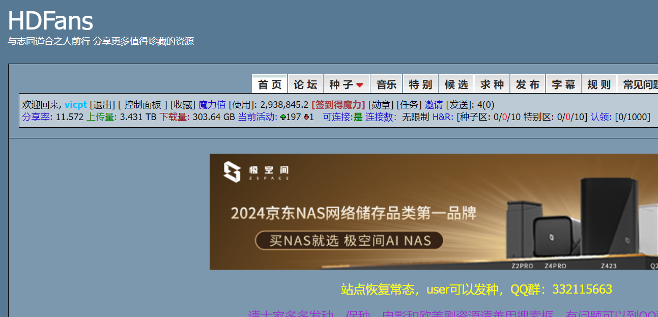The height and width of the screenshot is (317, 658).
Task: Select the 特别 tab
Action: 420,84
